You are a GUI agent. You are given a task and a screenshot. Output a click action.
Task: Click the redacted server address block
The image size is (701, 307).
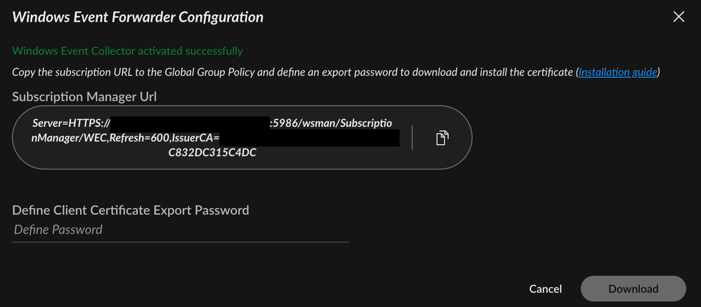point(192,124)
